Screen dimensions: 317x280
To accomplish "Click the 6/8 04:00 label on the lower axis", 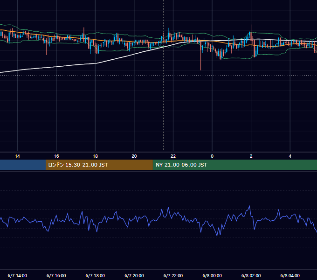I will tap(290, 275).
